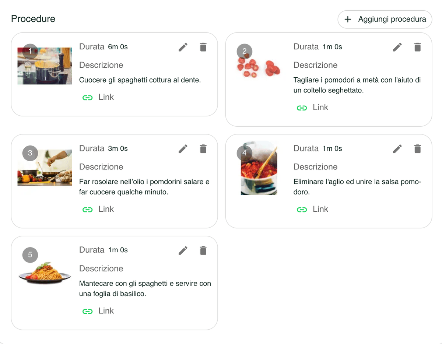Click the tomato sauce pot thumbnail
442x344 pixels.
pyautogui.click(x=259, y=168)
